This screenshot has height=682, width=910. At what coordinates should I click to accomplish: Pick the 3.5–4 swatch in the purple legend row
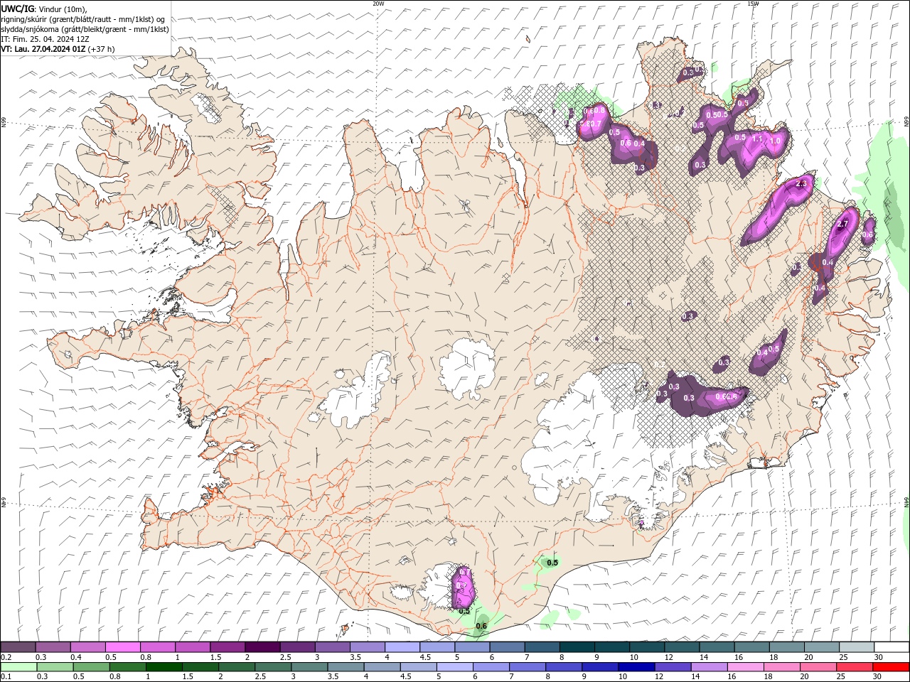tap(367, 647)
